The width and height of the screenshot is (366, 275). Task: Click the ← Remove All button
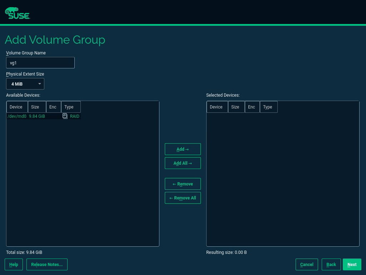click(x=183, y=198)
